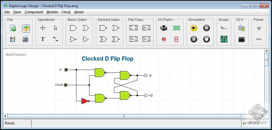The width and height of the screenshot is (272, 130).
Task: Click the 'Majid Naeem' label on the canvas
Action: (16, 55)
